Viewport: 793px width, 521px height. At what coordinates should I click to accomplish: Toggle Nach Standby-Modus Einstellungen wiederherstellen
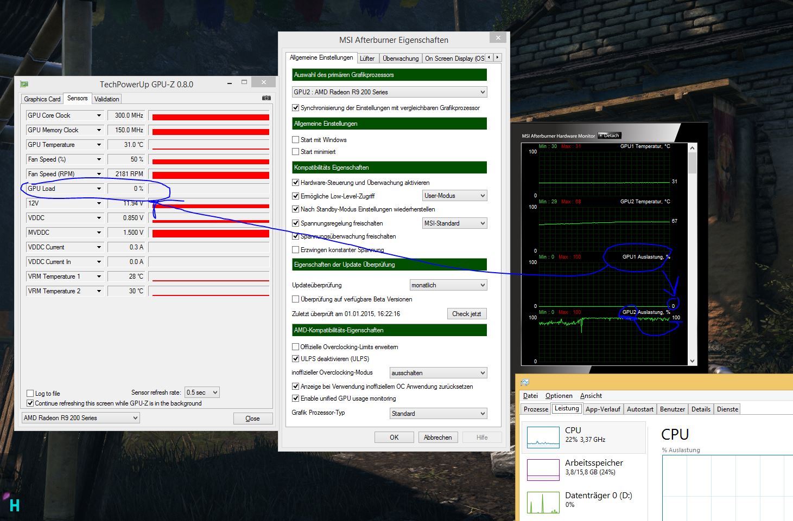[x=296, y=209]
